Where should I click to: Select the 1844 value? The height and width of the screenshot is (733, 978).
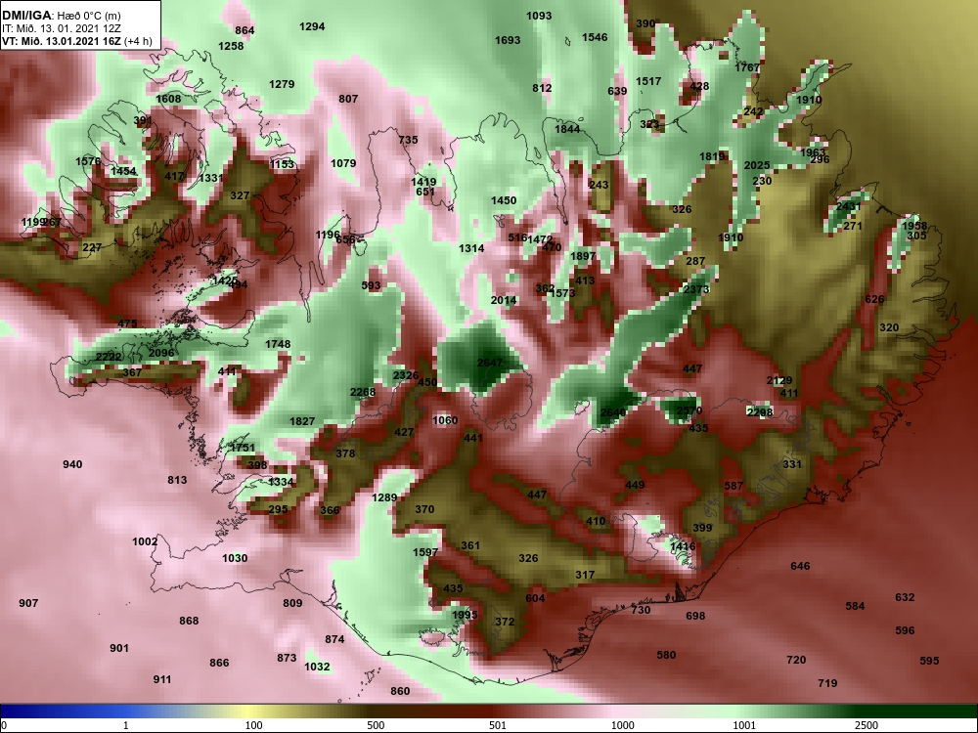click(x=567, y=129)
